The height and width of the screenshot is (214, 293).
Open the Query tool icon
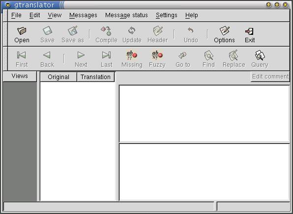(260, 55)
